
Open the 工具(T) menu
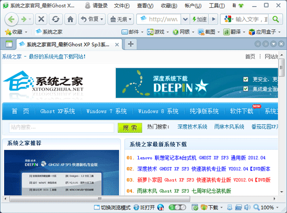coord(217,6)
